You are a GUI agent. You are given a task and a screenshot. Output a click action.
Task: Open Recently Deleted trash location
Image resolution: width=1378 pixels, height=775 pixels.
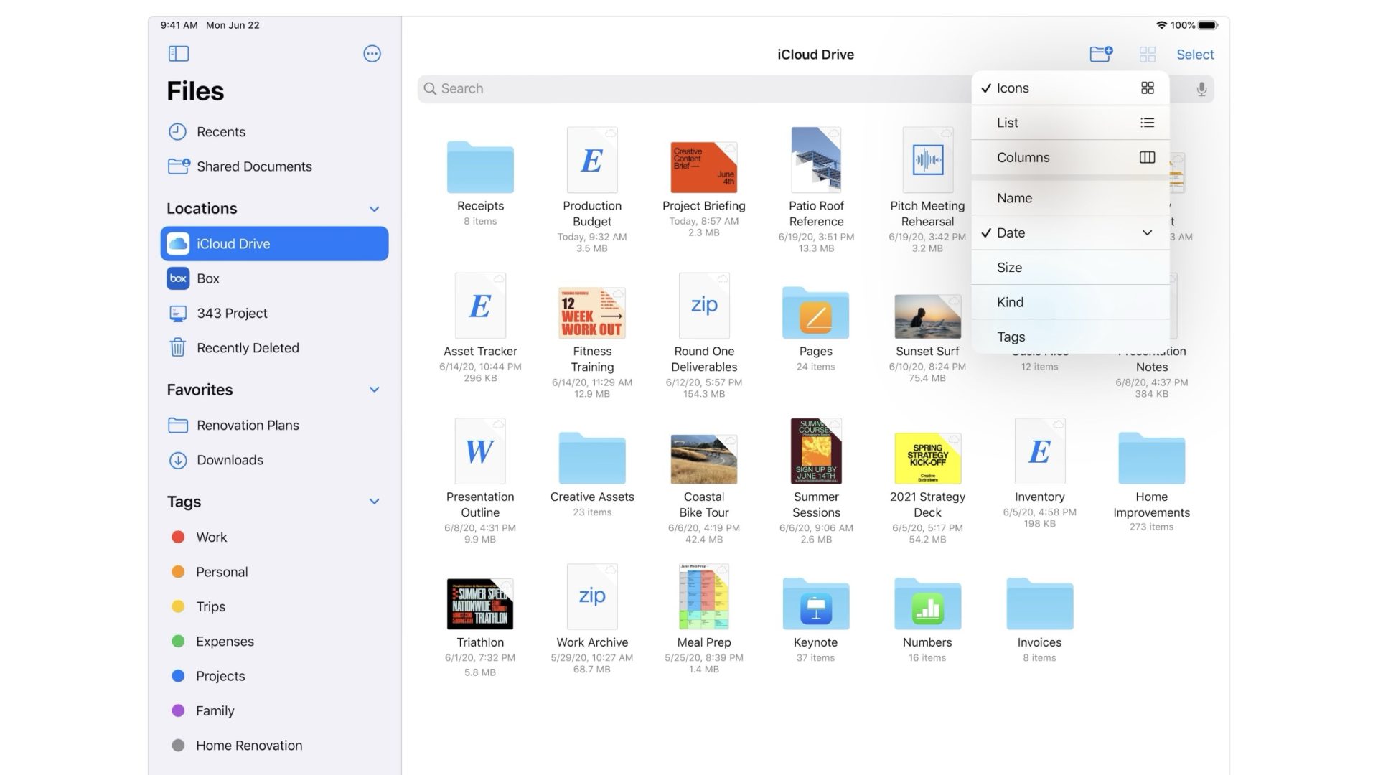pyautogui.click(x=248, y=348)
